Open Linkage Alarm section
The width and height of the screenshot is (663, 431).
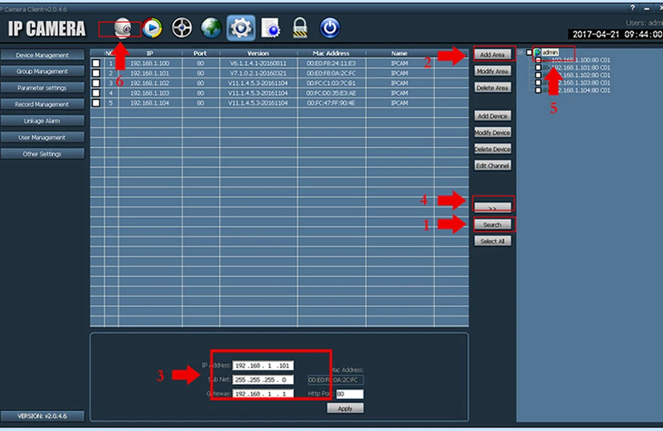[x=42, y=121]
